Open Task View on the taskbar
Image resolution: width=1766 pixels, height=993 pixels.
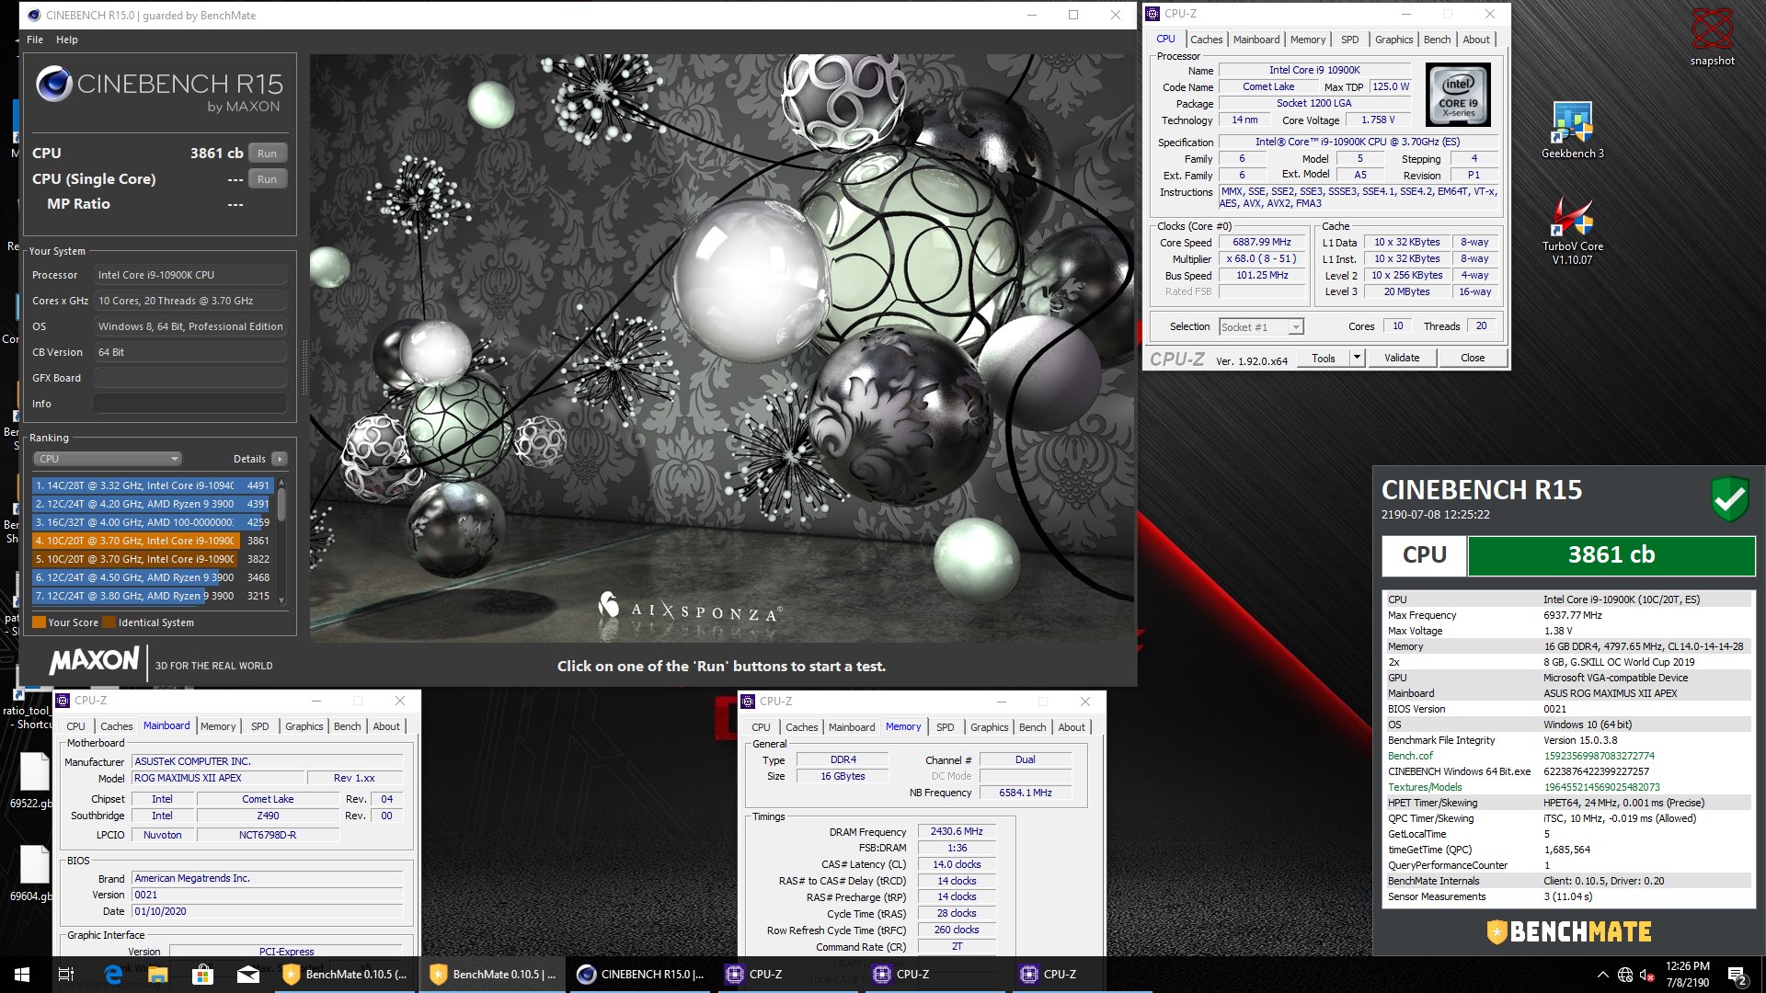(66, 975)
